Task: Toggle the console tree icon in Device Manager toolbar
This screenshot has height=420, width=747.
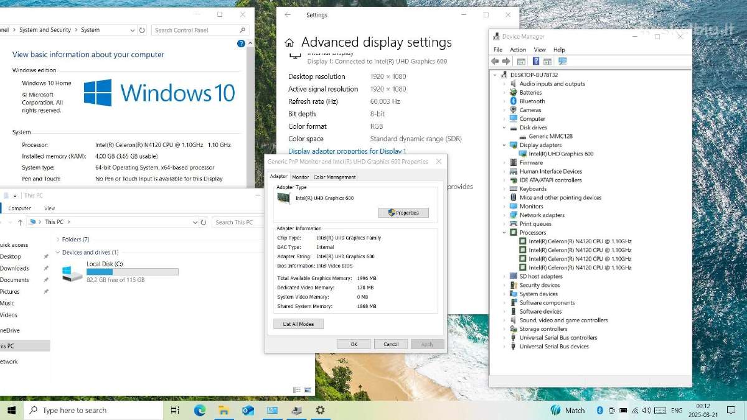Action: click(521, 61)
